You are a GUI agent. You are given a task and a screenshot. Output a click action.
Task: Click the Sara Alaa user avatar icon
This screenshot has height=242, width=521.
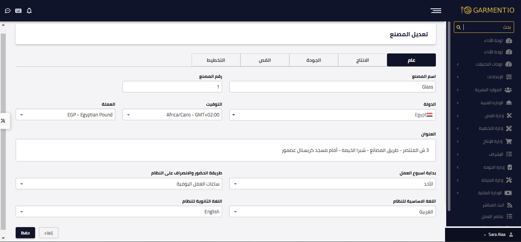click(x=511, y=235)
